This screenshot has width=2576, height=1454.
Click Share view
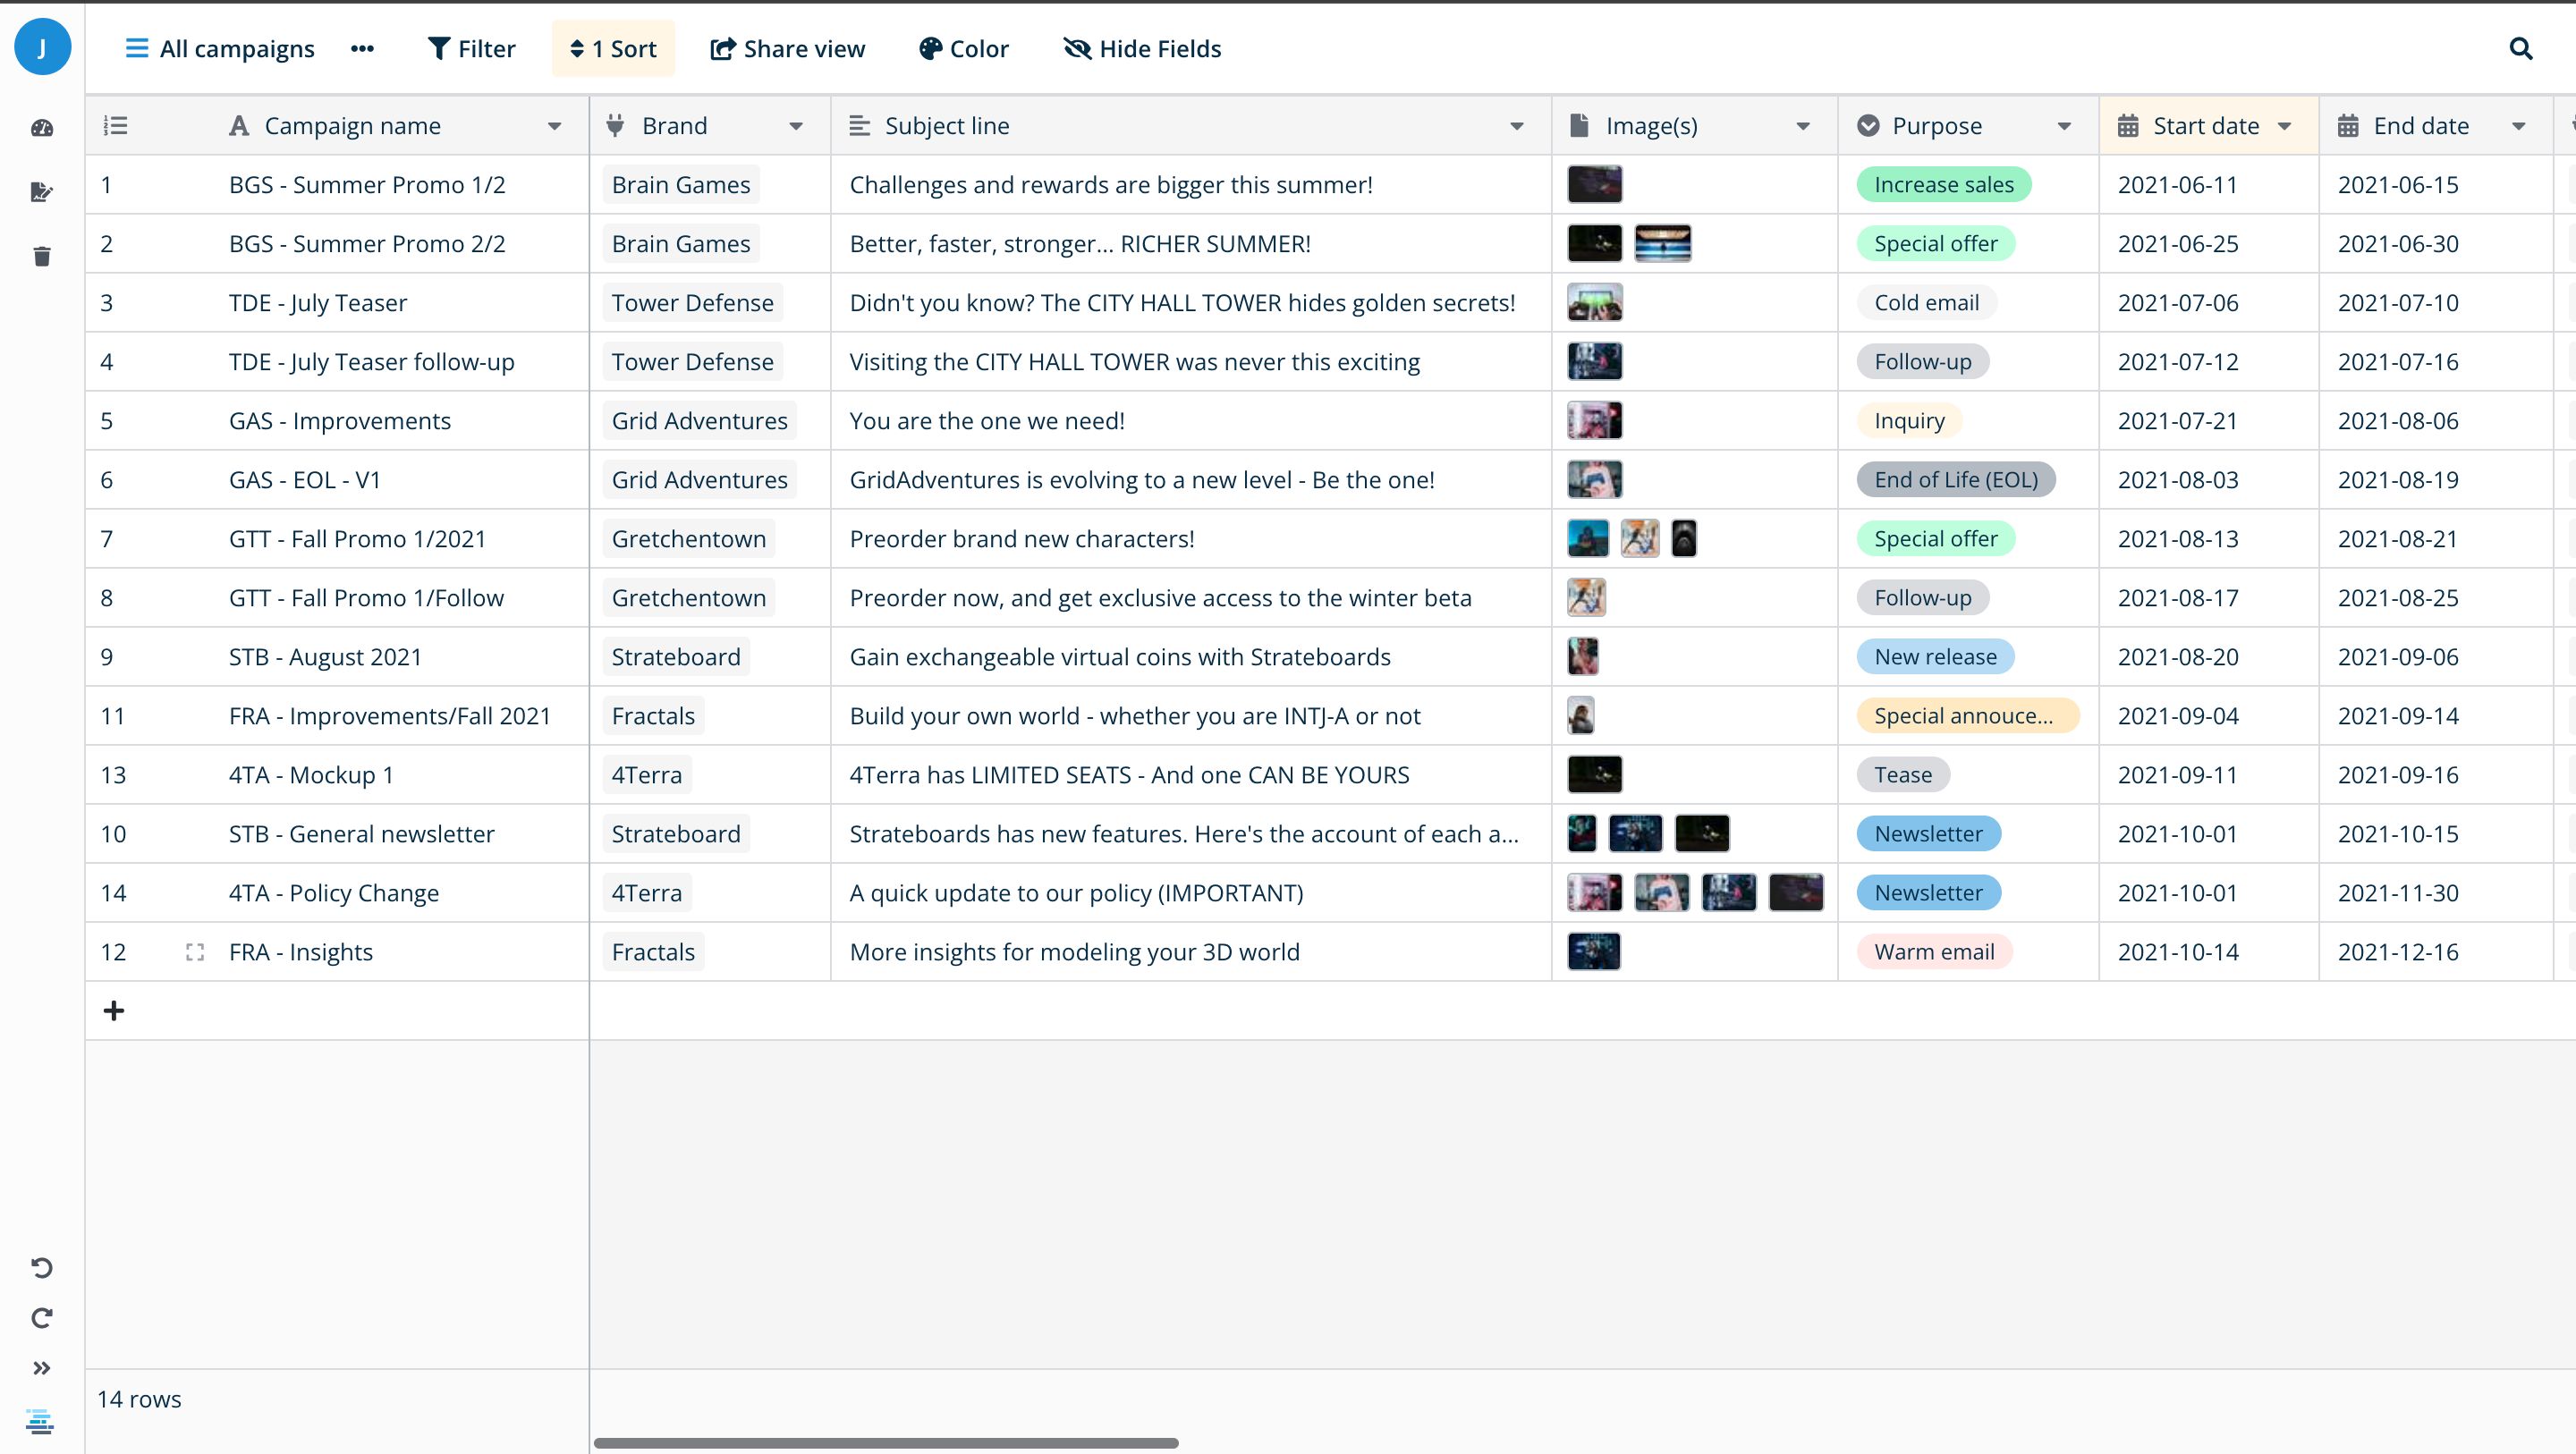click(x=788, y=48)
